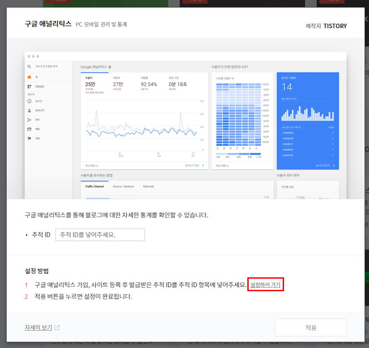Click the external-link icon beside 자세히 보기
Viewport: 369px width, 348px height.
(x=57, y=327)
